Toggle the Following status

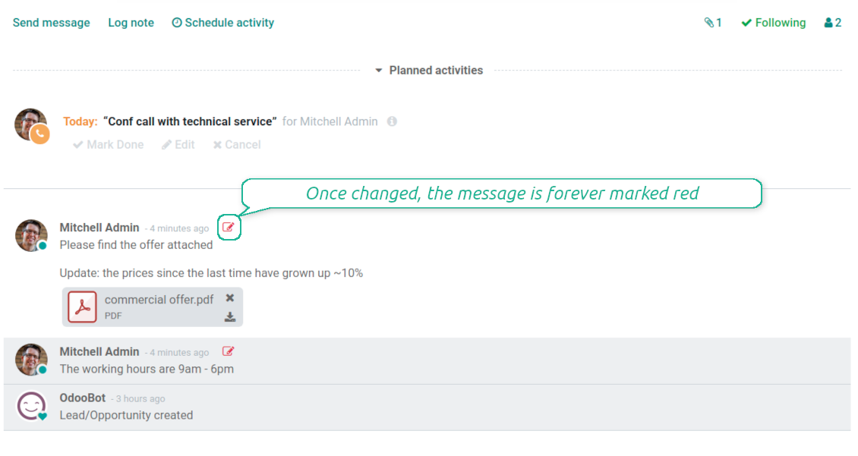point(773,23)
